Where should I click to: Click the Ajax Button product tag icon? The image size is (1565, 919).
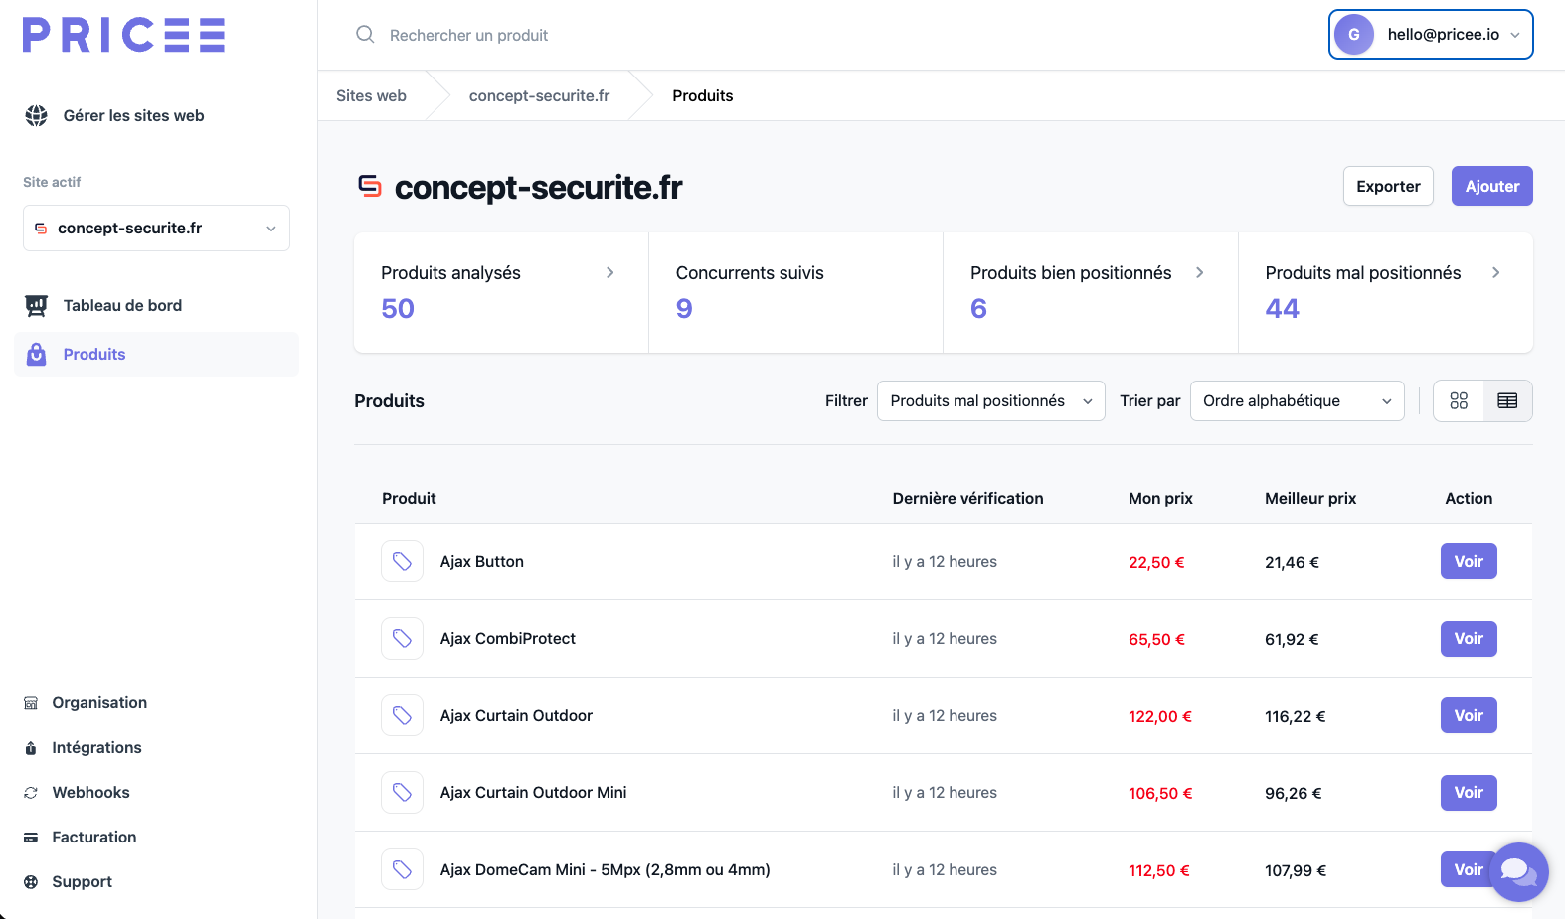click(402, 561)
